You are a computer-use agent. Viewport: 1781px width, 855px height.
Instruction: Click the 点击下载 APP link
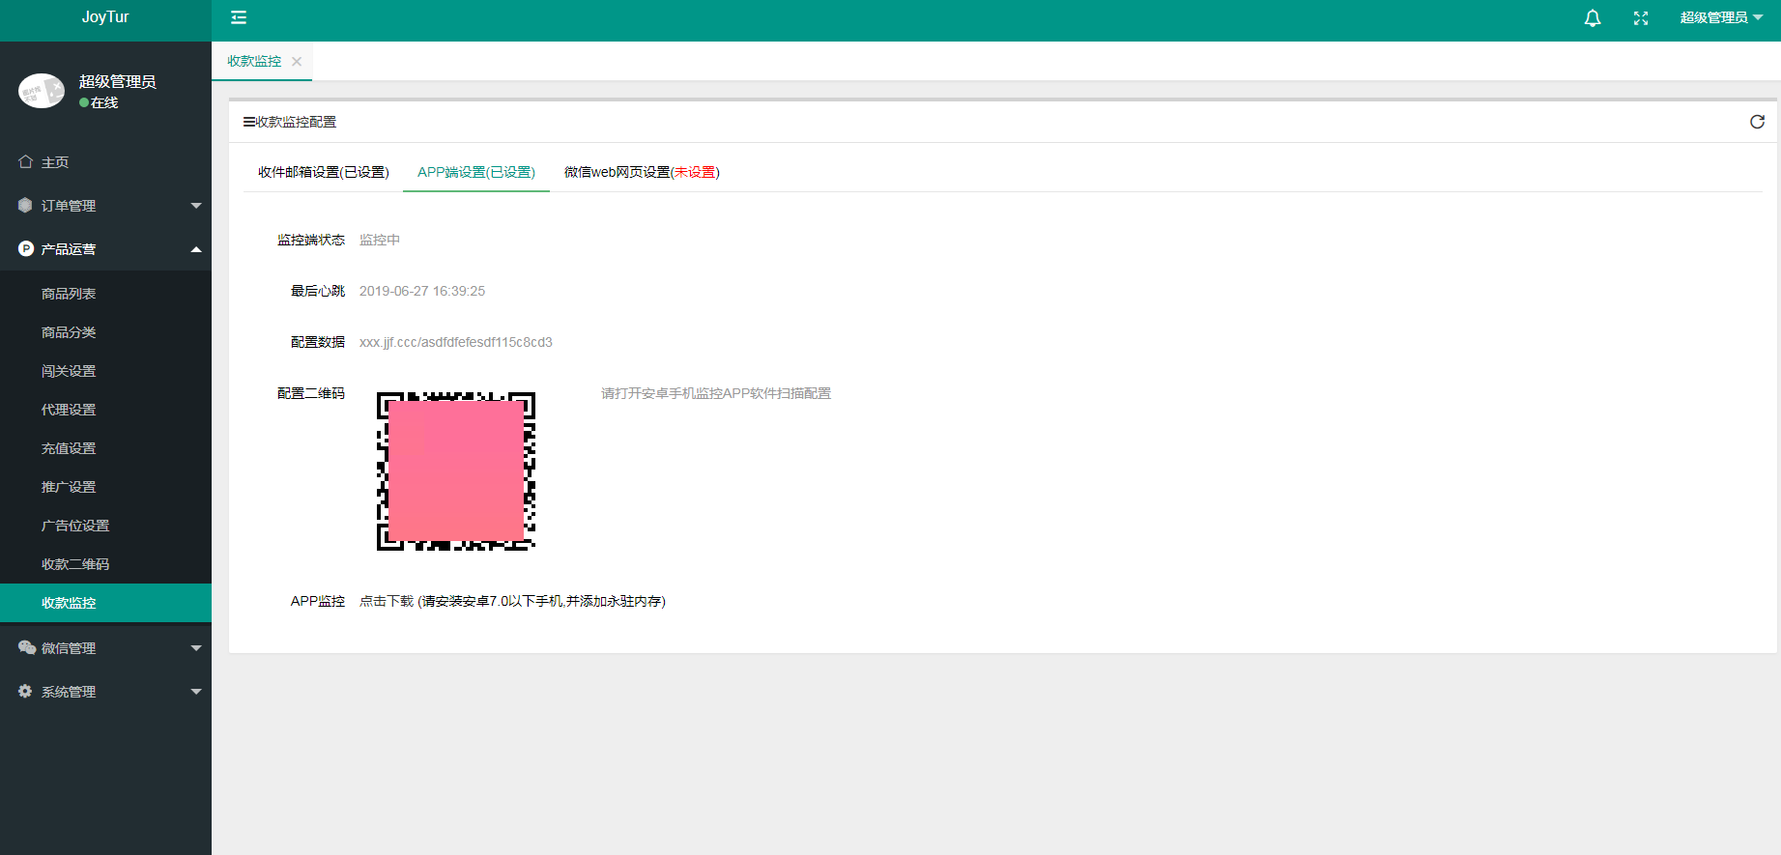click(x=387, y=601)
